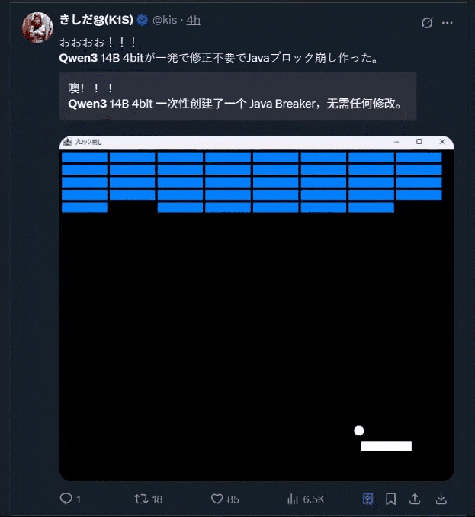475x517 pixels.
Task: Click the verified badge next to the name
Action: (x=143, y=20)
